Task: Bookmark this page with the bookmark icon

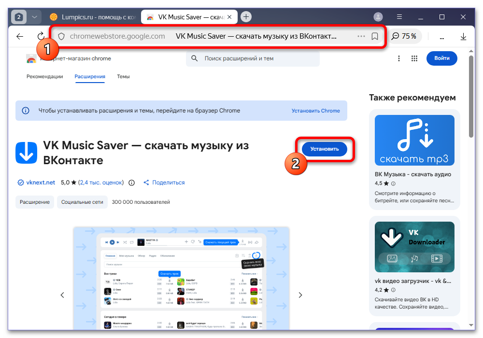Action: (375, 36)
